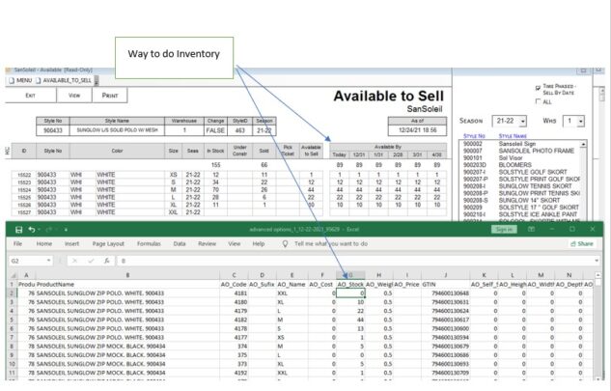
Task: Expand the Whs warehouse dropdown
Action: click(580, 121)
